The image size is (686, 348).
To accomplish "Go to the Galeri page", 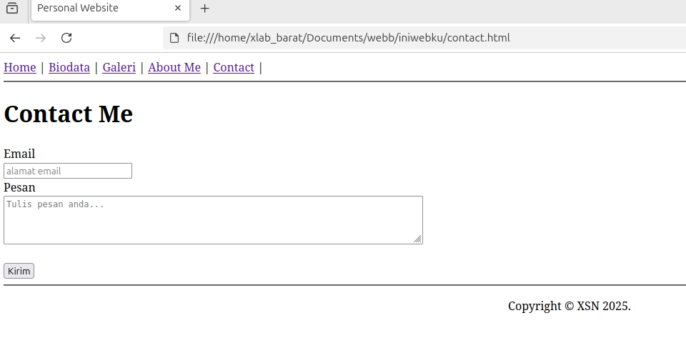I will pyautogui.click(x=119, y=67).
